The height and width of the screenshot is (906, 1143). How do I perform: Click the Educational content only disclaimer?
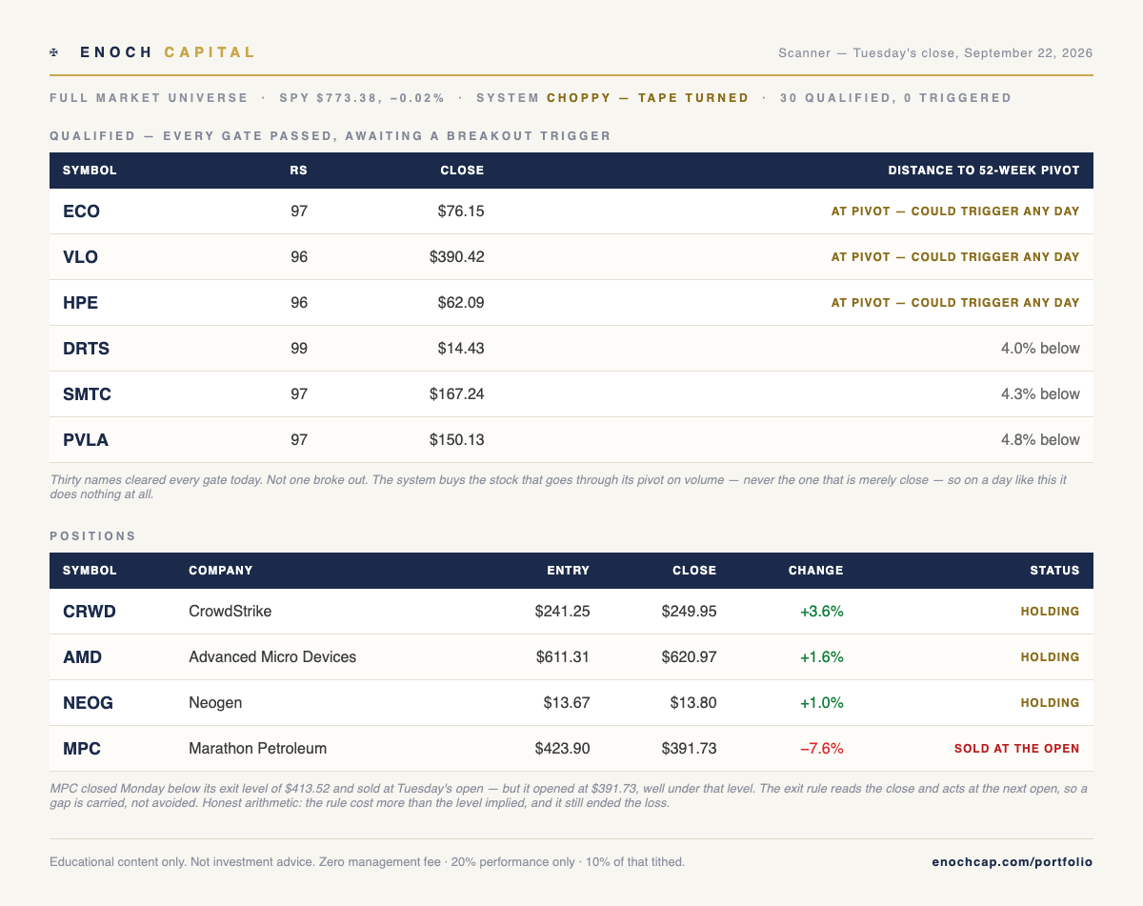(x=367, y=862)
